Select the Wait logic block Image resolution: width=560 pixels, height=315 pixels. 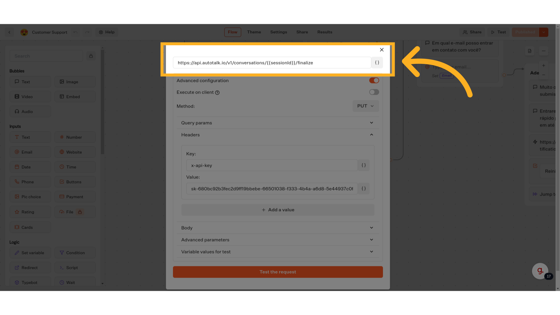click(x=75, y=282)
